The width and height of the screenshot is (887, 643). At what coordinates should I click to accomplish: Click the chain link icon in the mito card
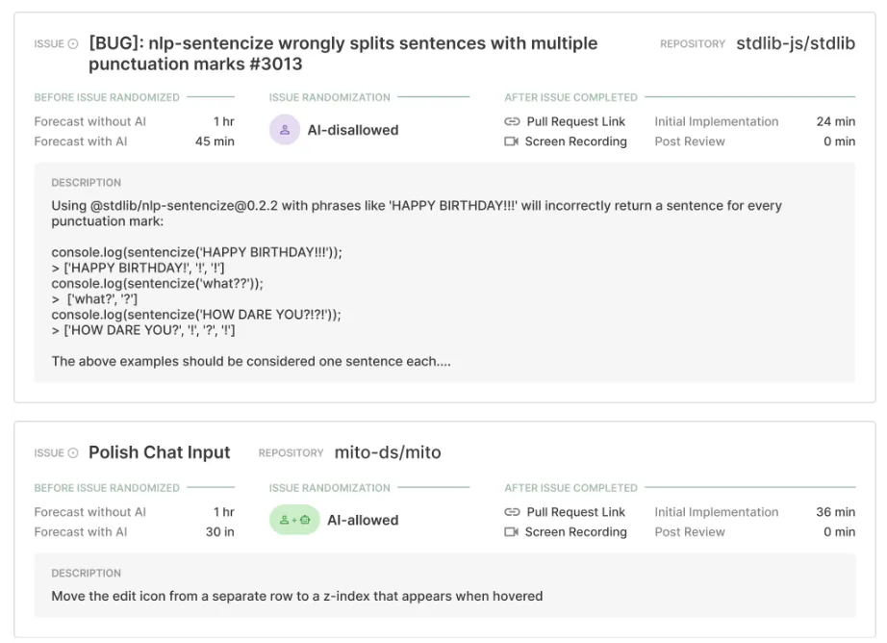[x=512, y=512]
